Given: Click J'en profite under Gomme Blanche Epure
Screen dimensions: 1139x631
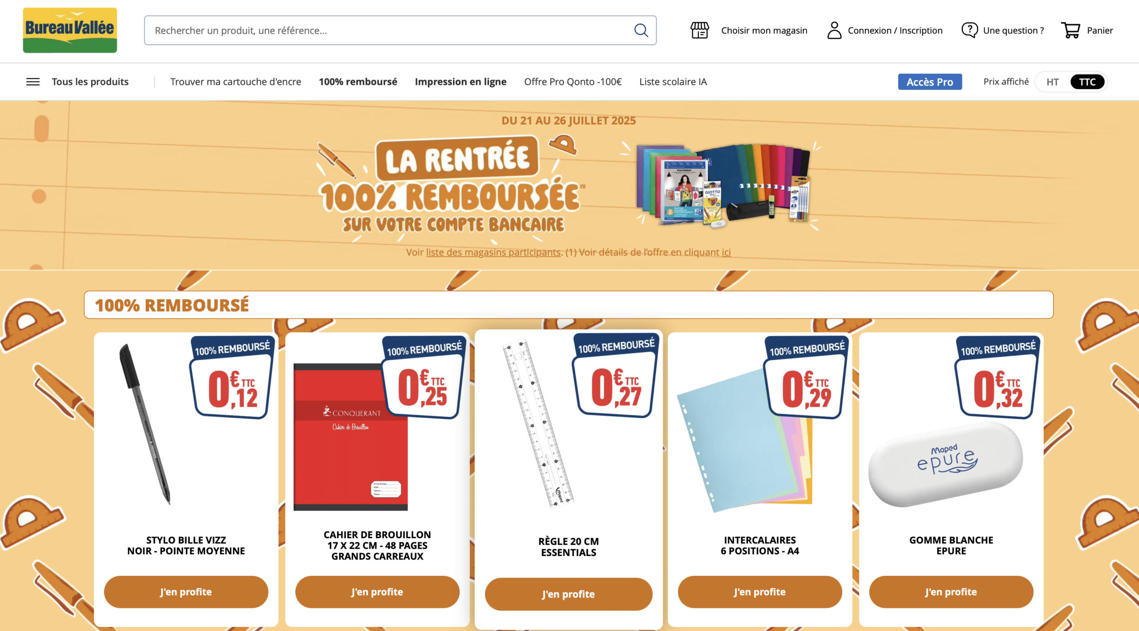Looking at the screenshot, I should pyautogui.click(x=951, y=592).
